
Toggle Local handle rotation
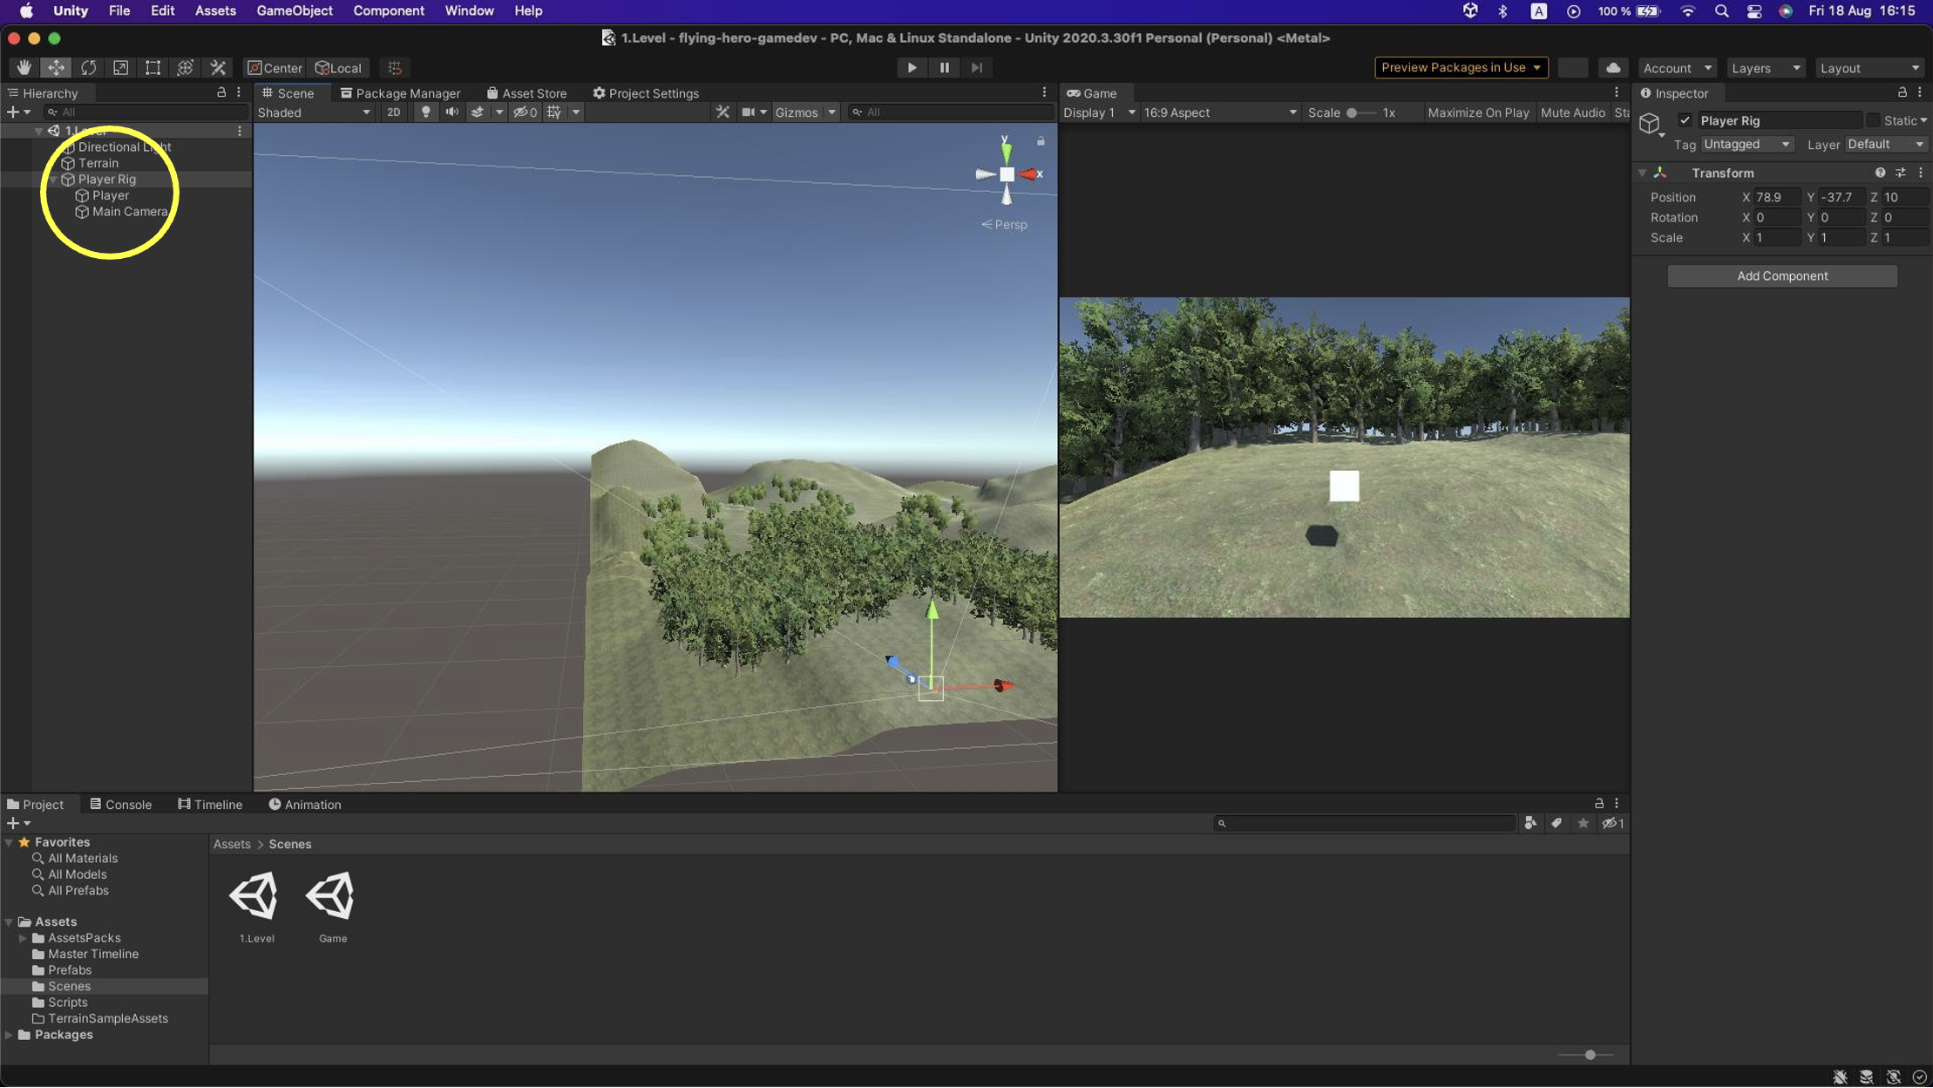[x=338, y=67]
